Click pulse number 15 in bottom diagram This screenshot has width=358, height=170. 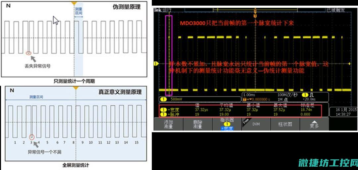pos(137,142)
